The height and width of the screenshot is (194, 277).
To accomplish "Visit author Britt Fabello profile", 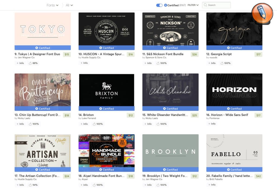I will [216, 179].
